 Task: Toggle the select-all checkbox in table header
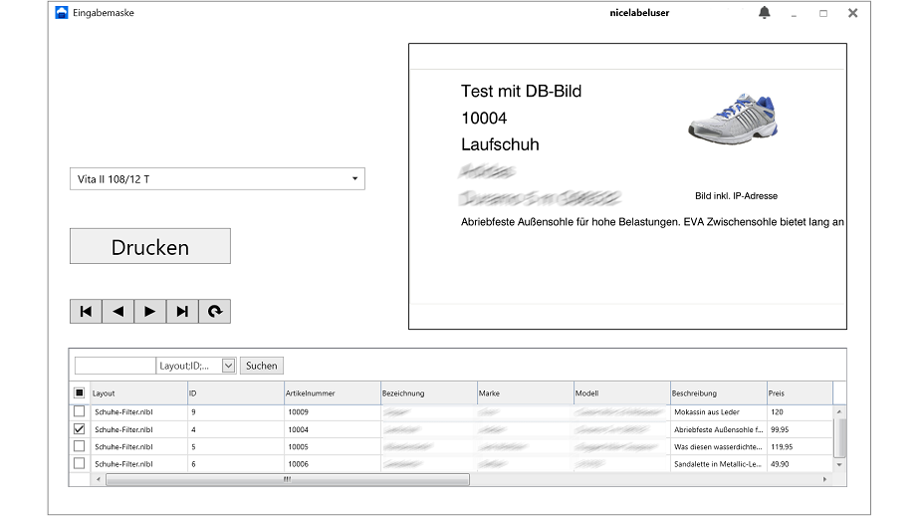tap(80, 393)
